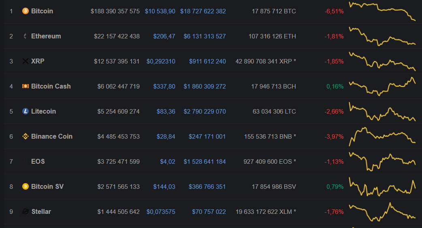Click the blue Litecoin logo icon
This screenshot has height=228, width=422.
25,111
